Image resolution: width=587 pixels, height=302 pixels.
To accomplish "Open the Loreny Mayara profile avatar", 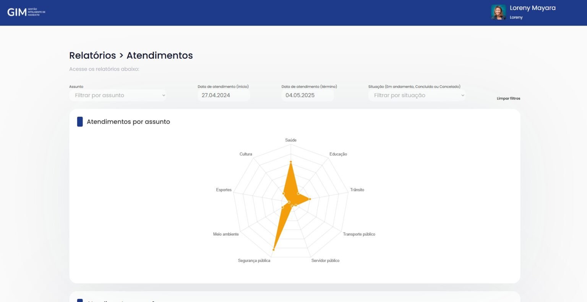I will click(x=498, y=12).
